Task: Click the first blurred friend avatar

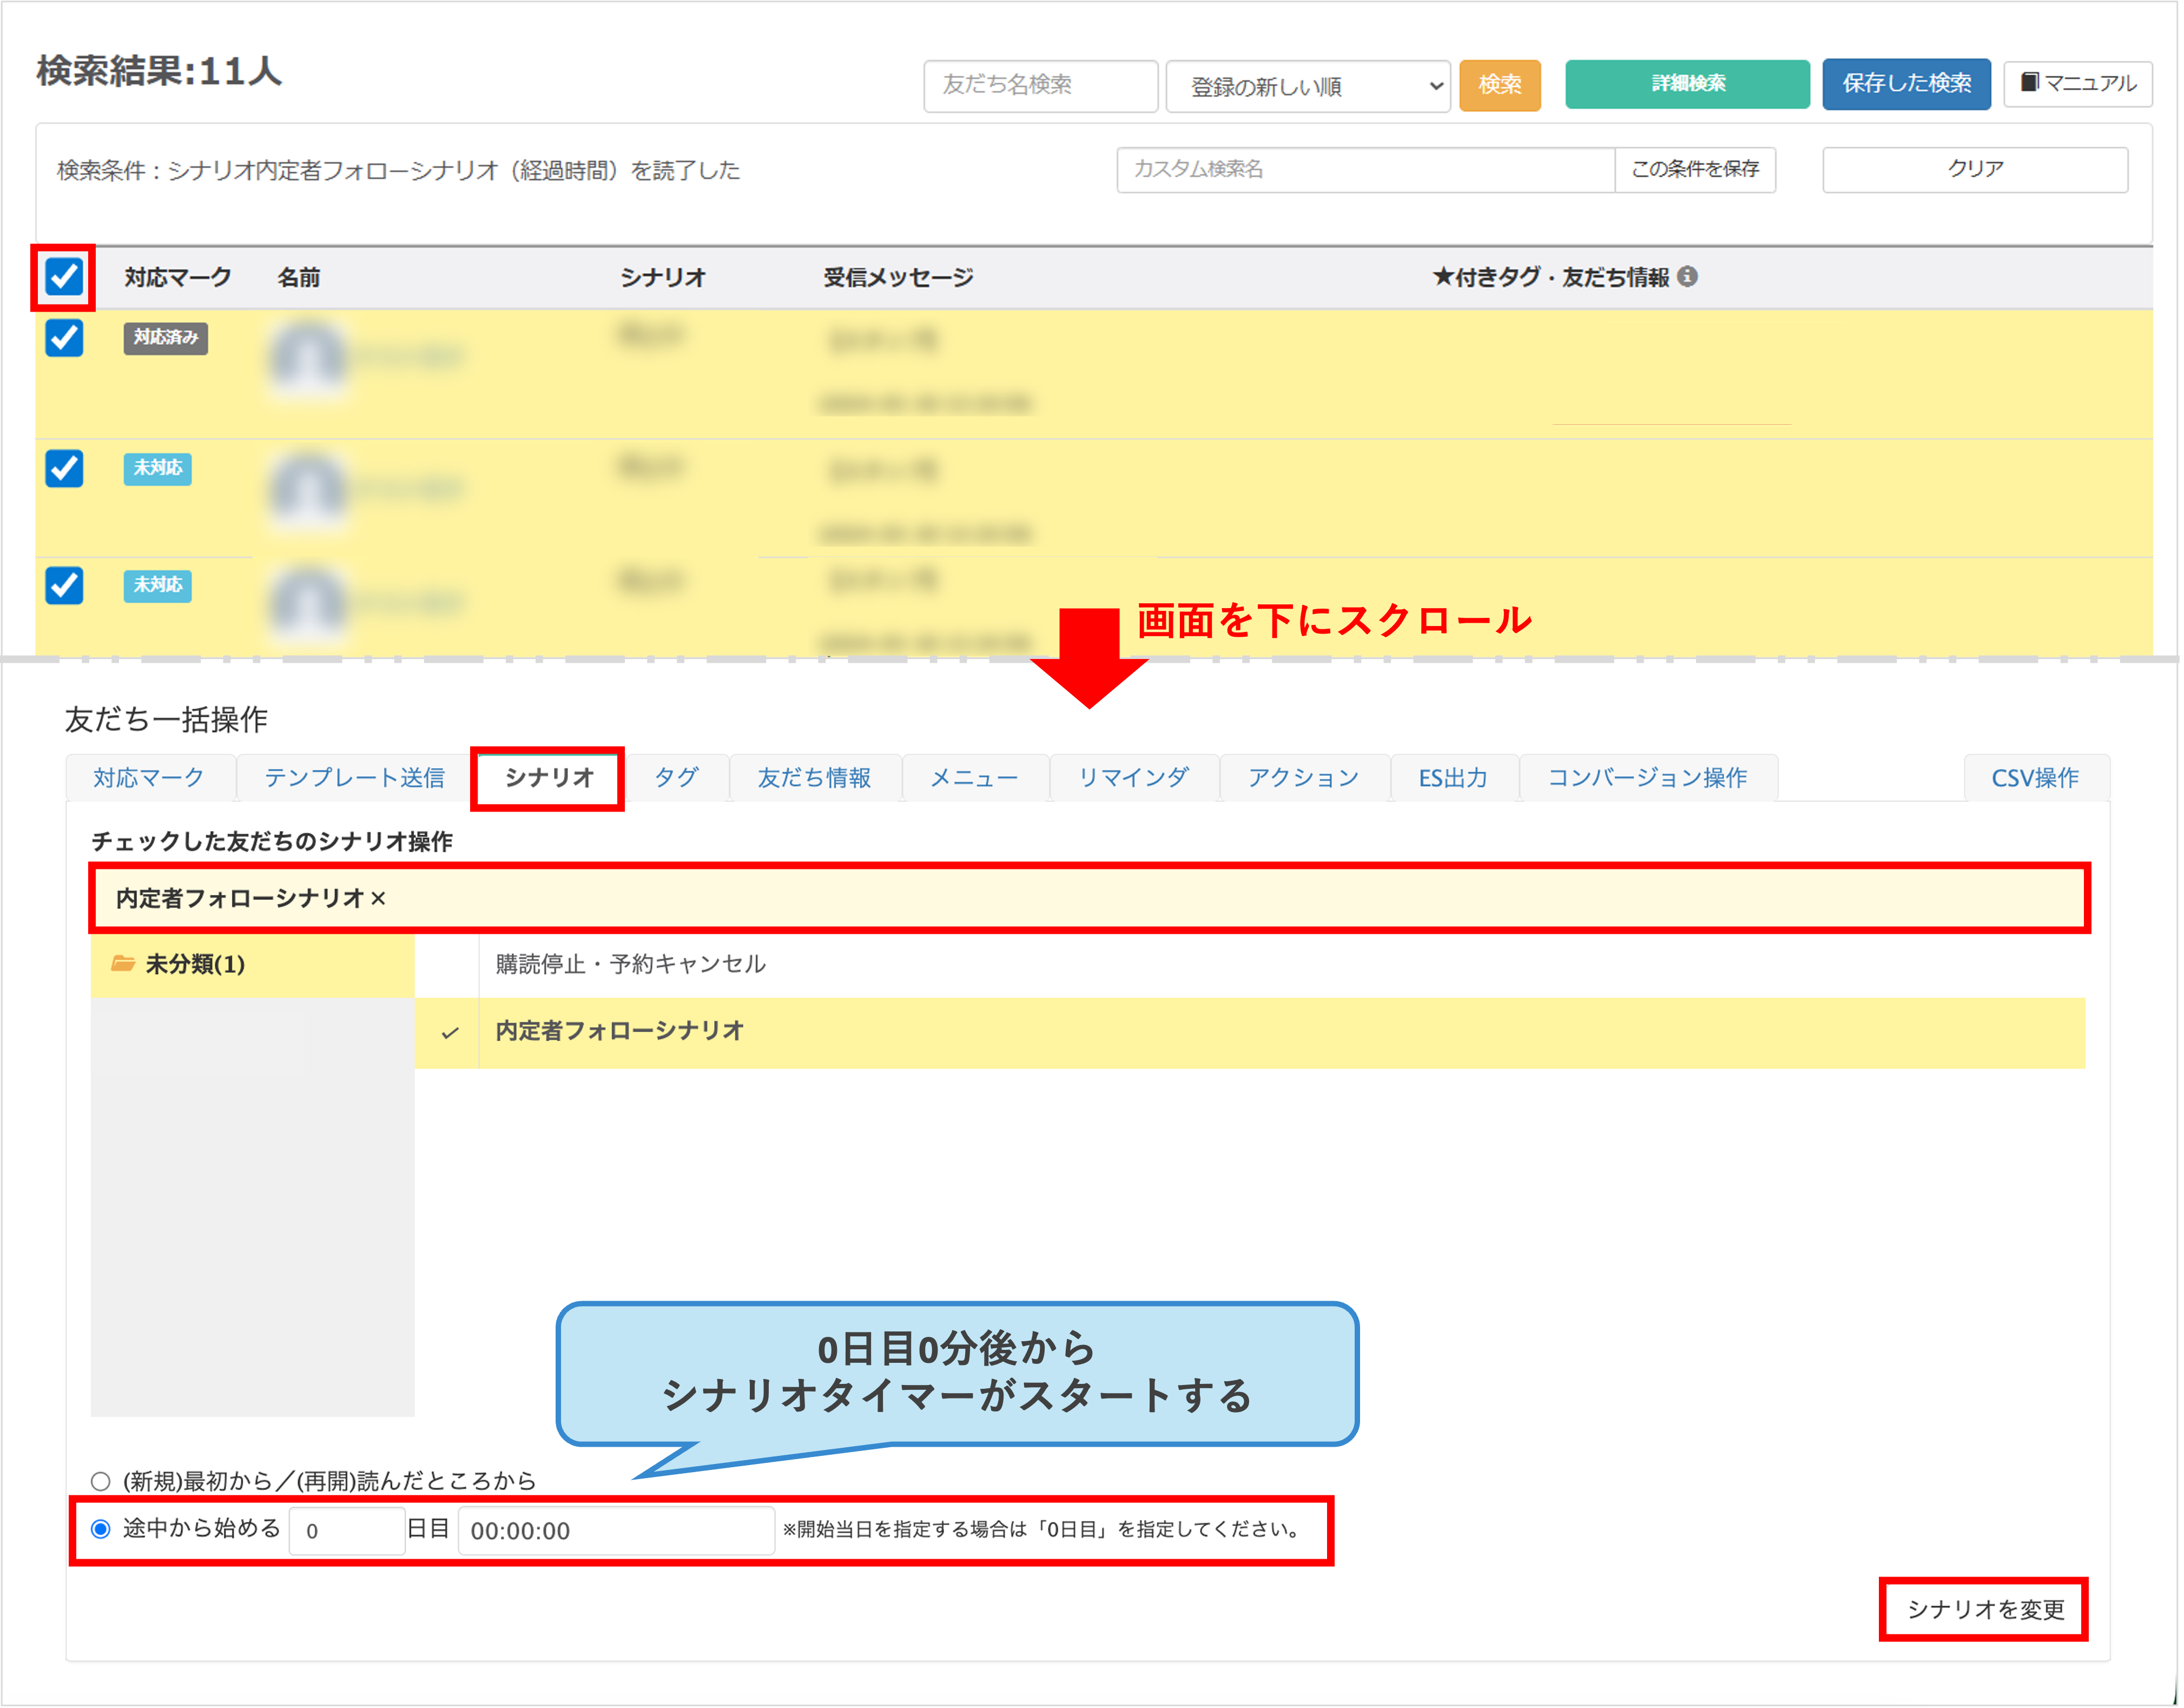Action: [x=308, y=358]
